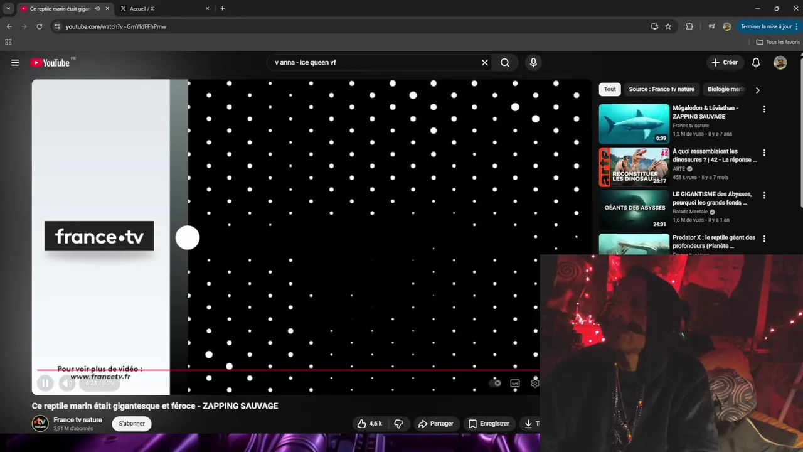The height and width of the screenshot is (452, 803).
Task: Install app via address bar icon
Action: 654,26
